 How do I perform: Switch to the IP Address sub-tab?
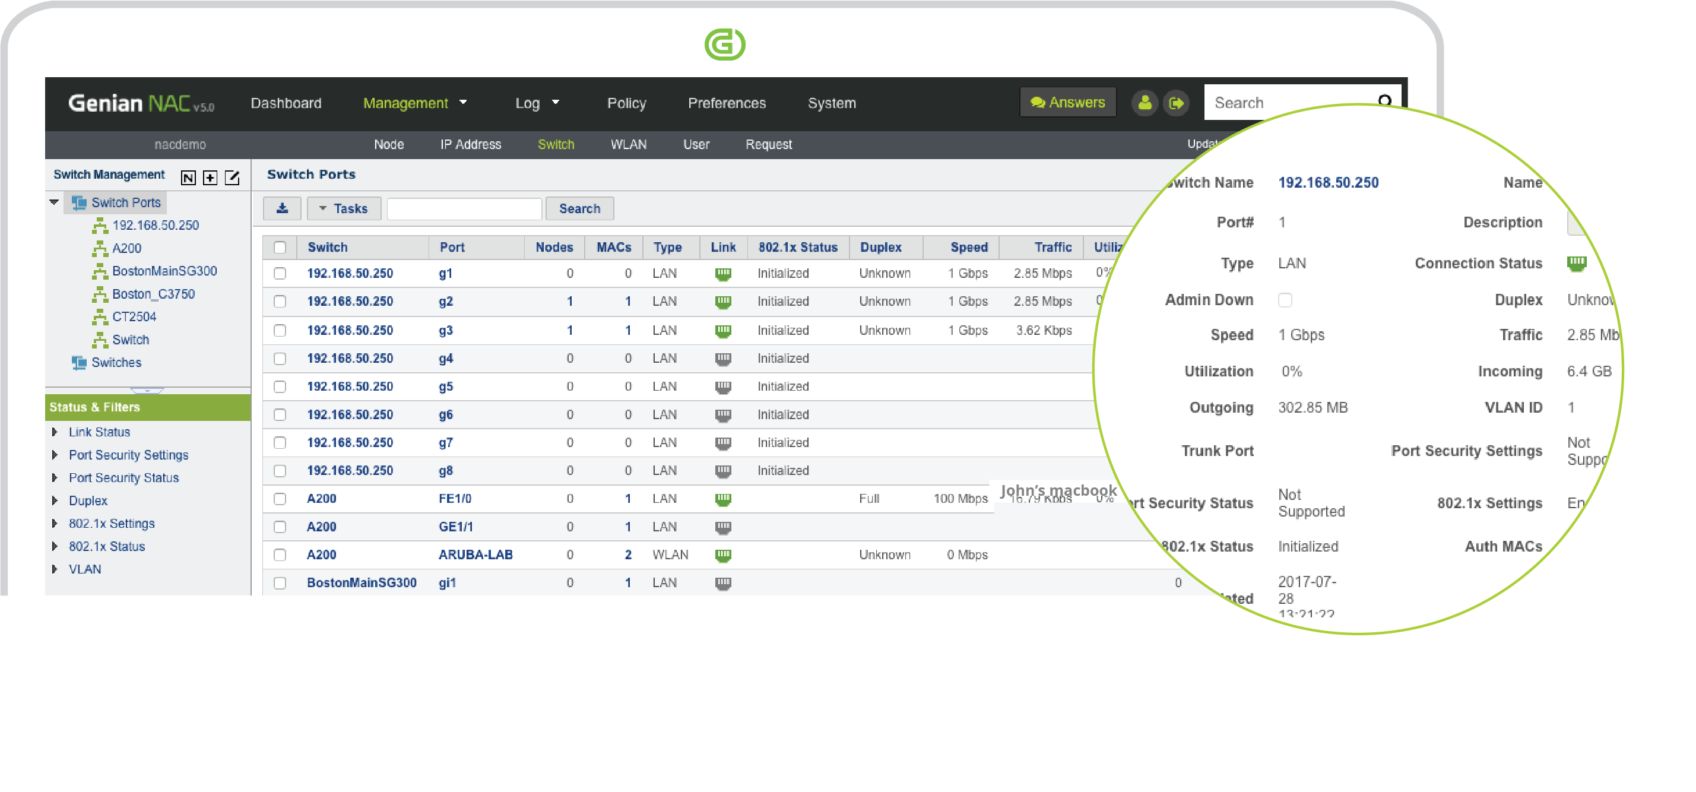pos(470,144)
